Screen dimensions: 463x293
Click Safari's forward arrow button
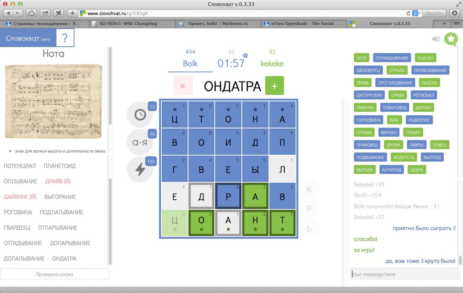coord(18,13)
